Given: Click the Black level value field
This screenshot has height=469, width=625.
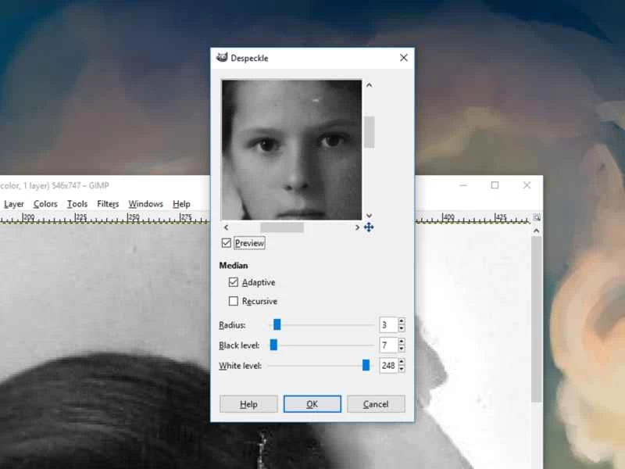Looking at the screenshot, I should pos(388,345).
